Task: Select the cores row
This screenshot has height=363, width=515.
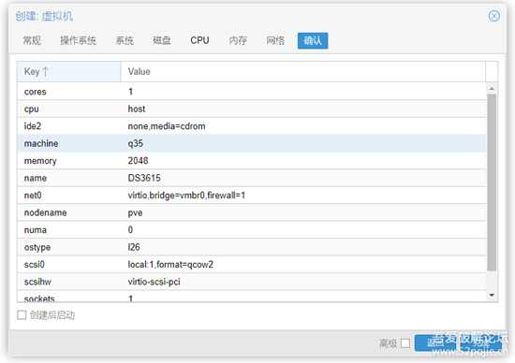Action: pyautogui.click(x=252, y=92)
